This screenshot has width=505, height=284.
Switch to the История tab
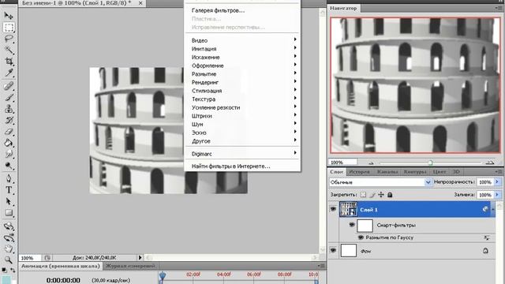(x=360, y=172)
